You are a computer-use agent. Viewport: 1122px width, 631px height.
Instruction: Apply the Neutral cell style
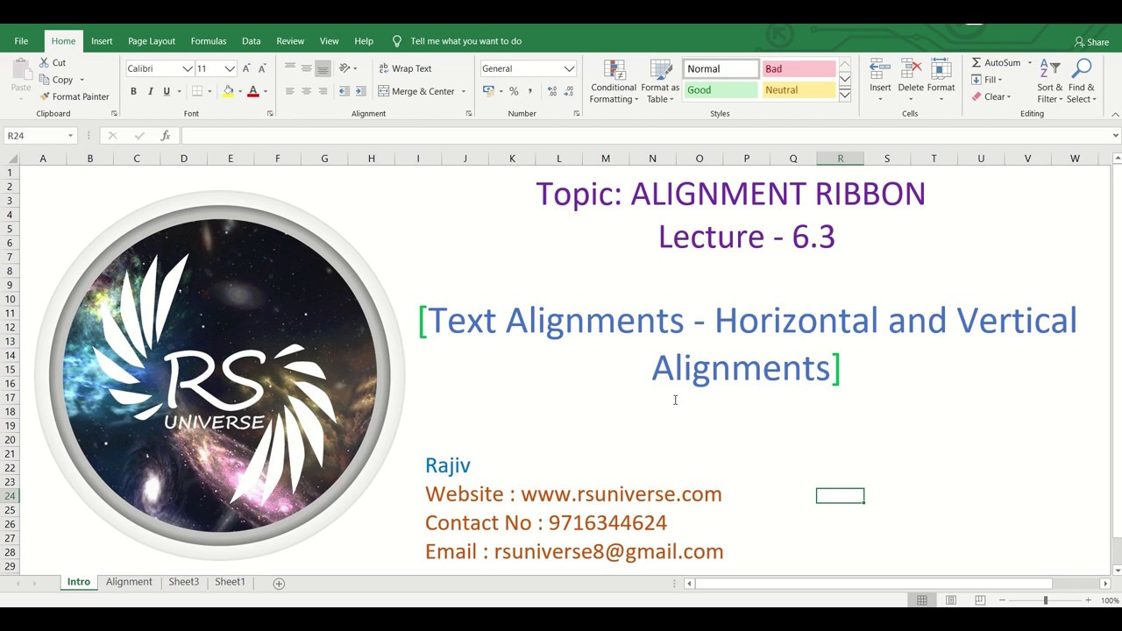(x=799, y=89)
